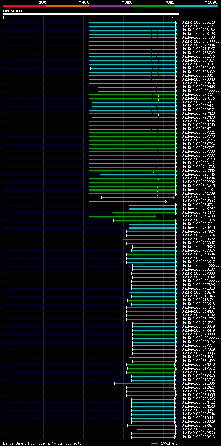Select the UniRef100_B8N4L2 label
This screenshot has height=446, width=221.
[199, 403]
